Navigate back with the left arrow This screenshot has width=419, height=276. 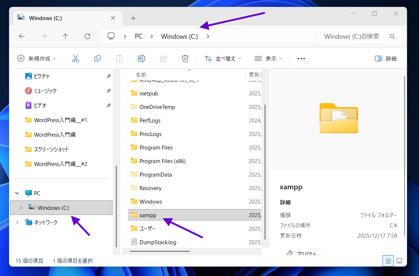click(22, 36)
